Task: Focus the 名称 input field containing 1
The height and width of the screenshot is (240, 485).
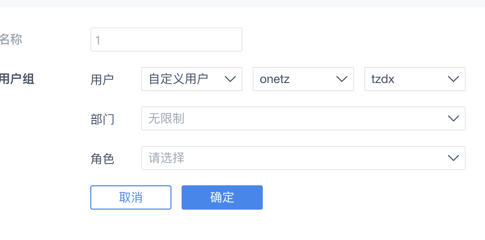Action: (x=166, y=39)
